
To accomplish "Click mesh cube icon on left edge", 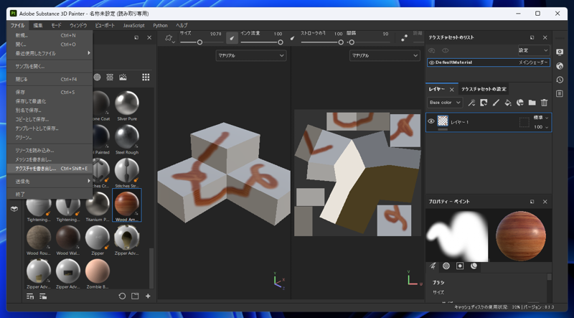I will 14,209.
